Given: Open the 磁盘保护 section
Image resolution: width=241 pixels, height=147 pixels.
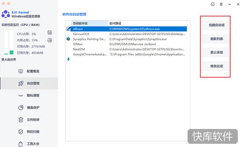Looking at the screenshot, I should pyautogui.click(x=29, y=108).
